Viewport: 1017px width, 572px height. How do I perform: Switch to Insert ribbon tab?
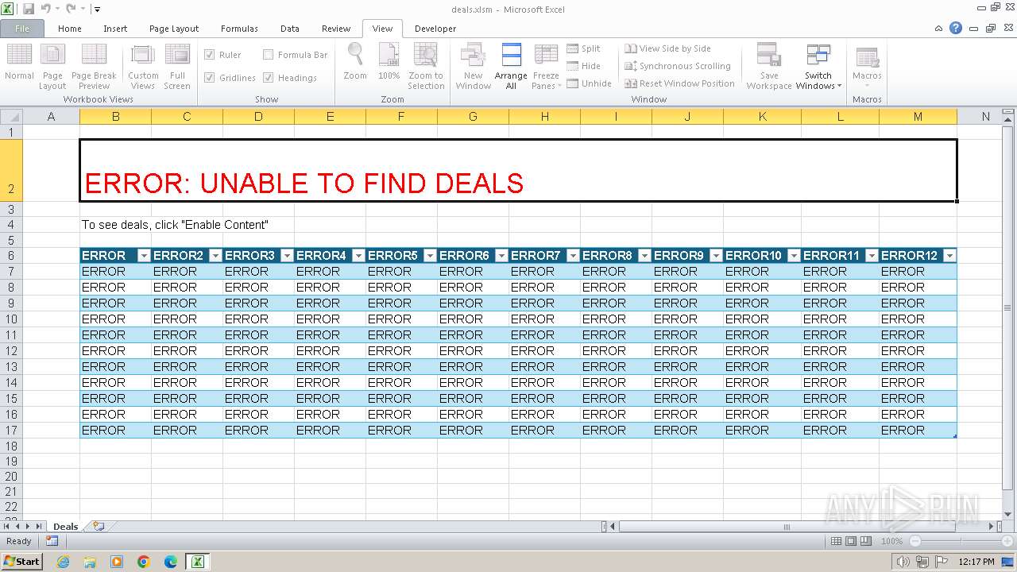[x=115, y=29]
